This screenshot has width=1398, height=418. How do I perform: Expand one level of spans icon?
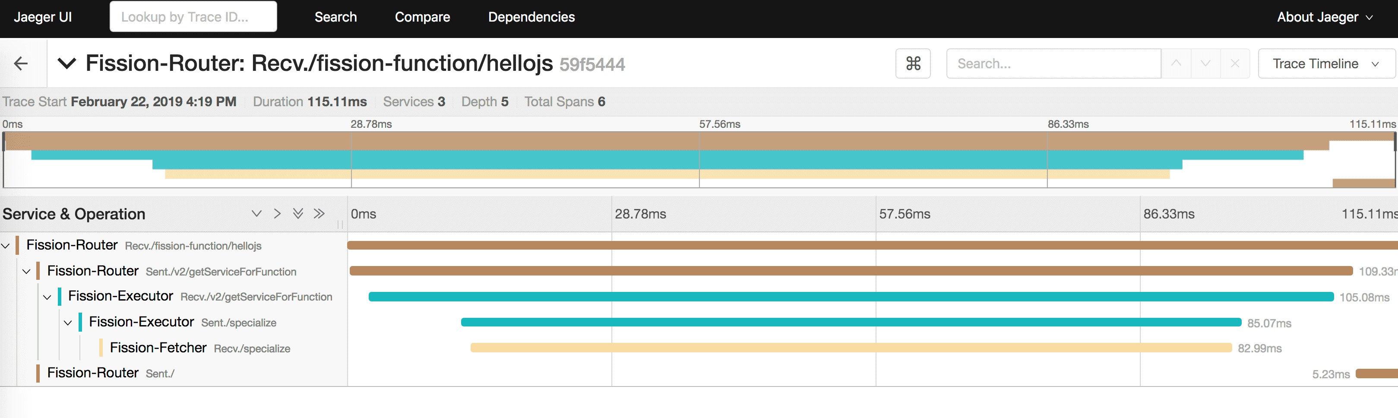tap(257, 213)
